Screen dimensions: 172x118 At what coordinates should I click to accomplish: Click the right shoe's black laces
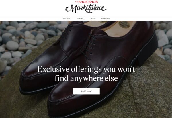pyautogui.click(x=89, y=46)
